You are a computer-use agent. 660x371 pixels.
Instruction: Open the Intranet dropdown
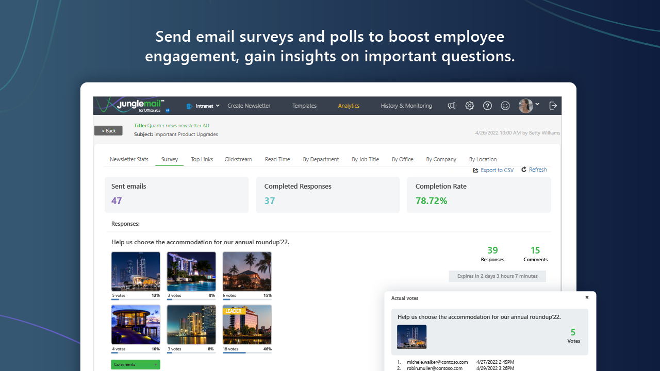point(203,106)
